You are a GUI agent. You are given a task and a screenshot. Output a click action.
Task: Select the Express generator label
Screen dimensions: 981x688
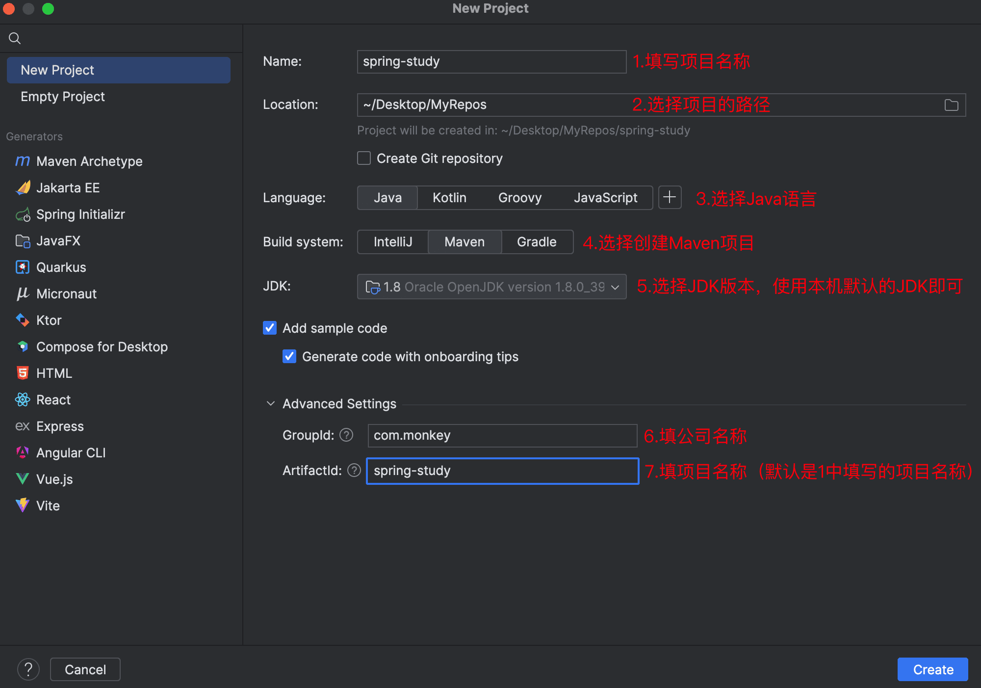point(60,426)
